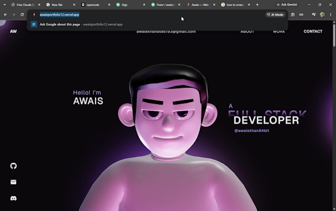Open the CONTACT navigation link

313,31
